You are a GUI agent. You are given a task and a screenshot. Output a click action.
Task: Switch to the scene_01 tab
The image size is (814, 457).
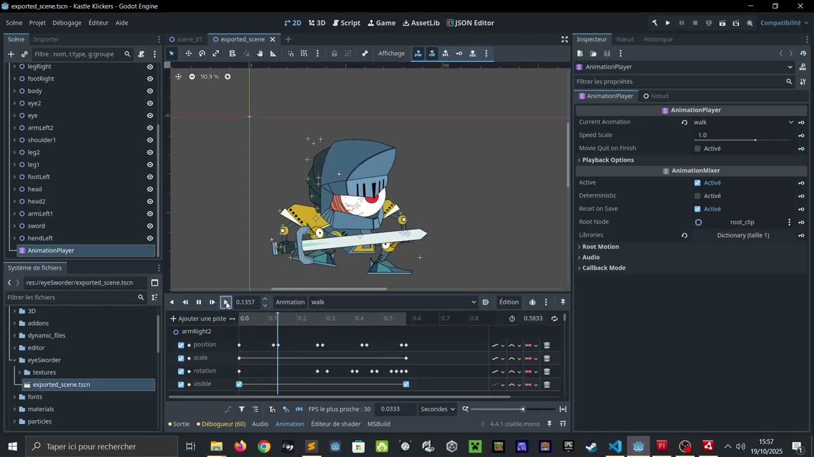189,39
